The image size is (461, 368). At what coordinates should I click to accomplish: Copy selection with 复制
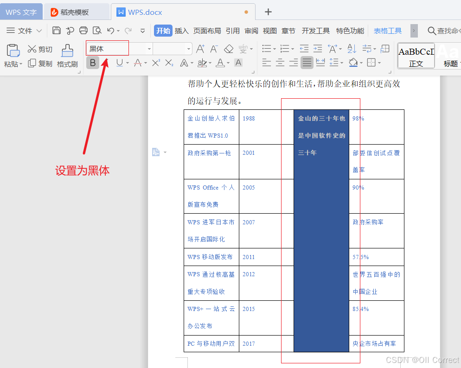click(40, 63)
